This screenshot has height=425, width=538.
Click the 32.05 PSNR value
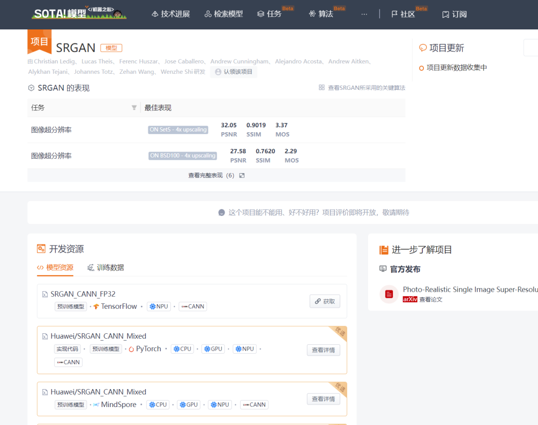229,125
